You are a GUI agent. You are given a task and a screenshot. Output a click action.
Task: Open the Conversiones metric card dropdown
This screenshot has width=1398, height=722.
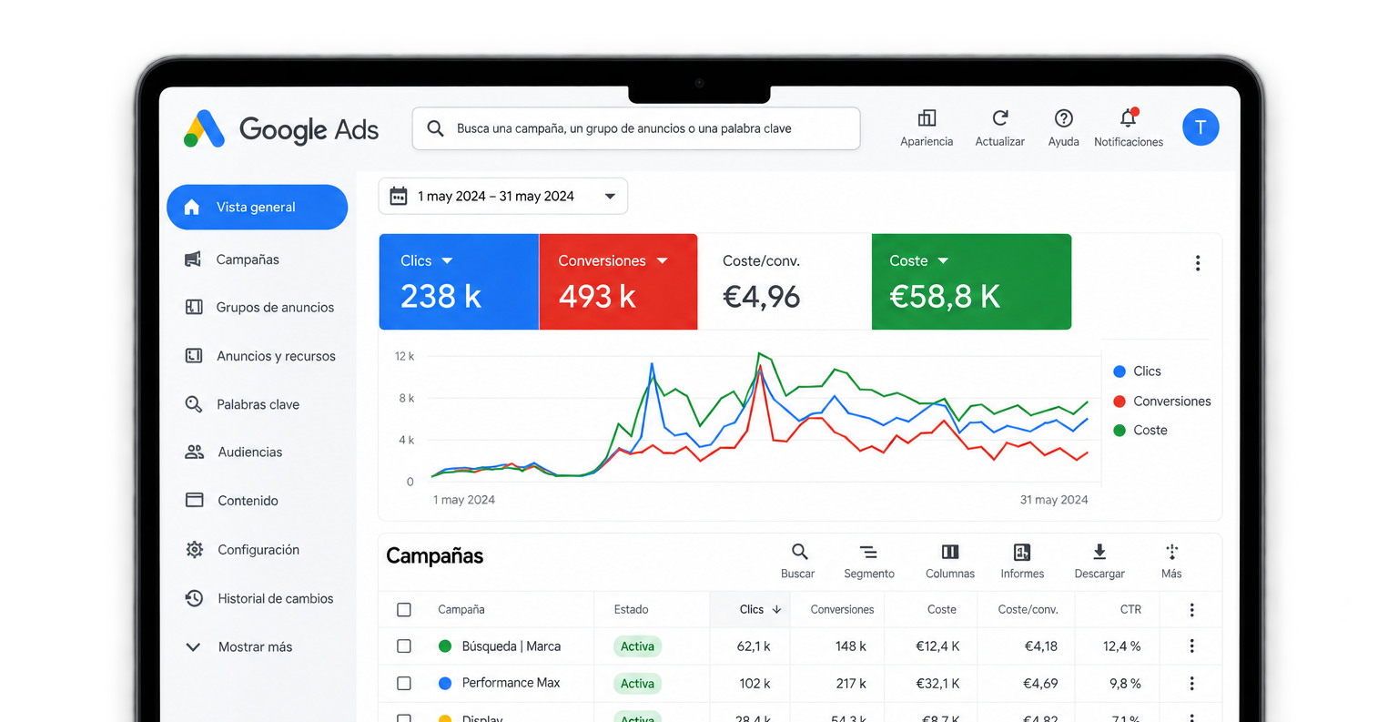point(662,261)
